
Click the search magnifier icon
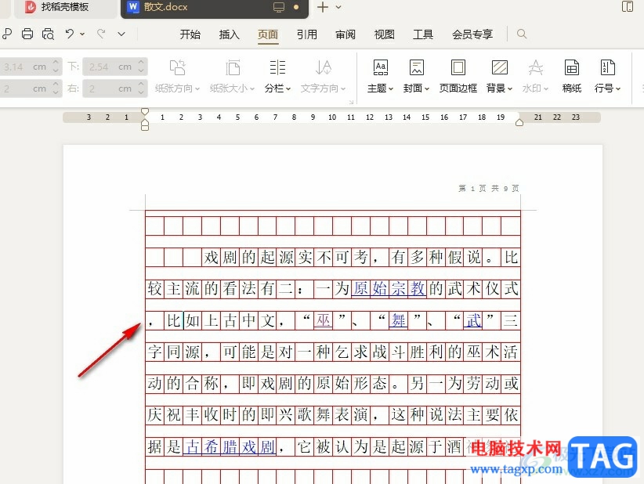(522, 34)
